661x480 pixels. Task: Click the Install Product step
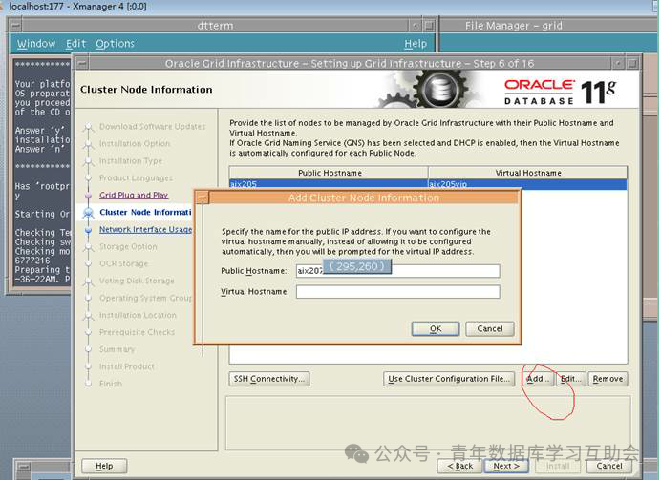tap(126, 366)
